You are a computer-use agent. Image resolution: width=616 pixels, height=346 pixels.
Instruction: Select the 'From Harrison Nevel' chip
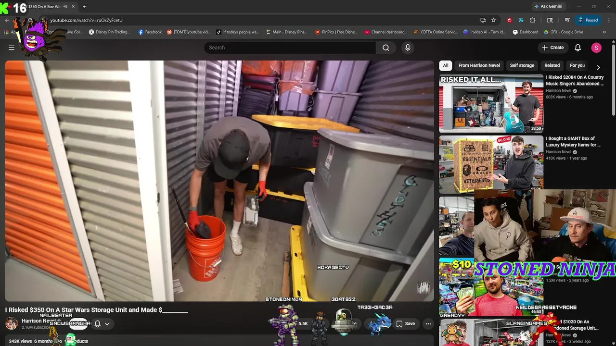(479, 65)
